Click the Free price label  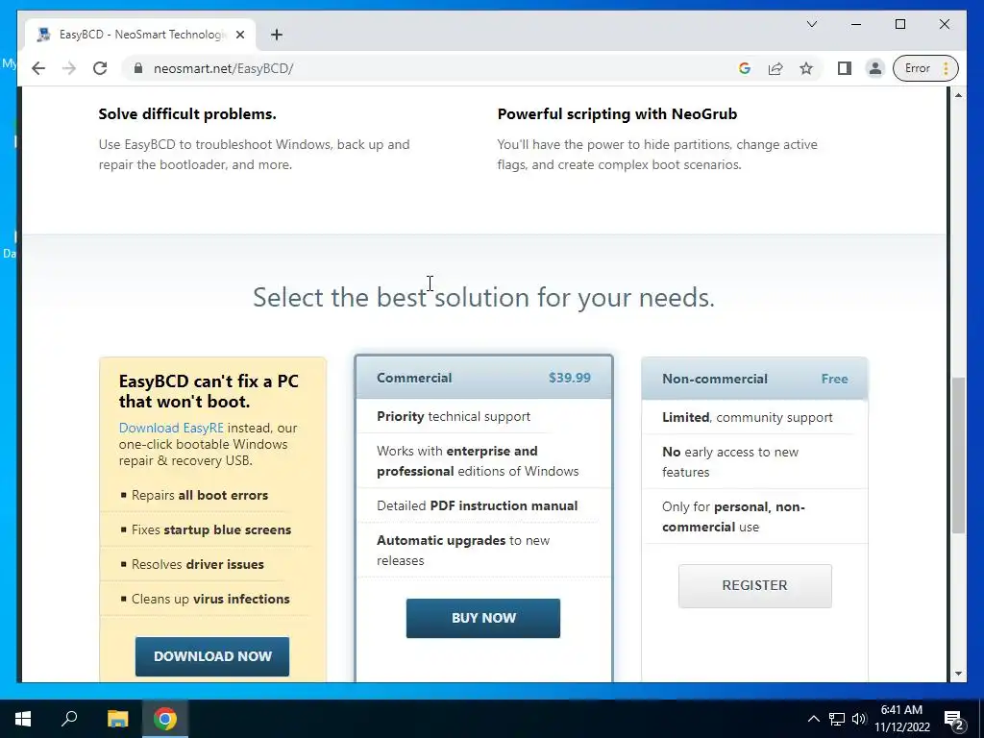point(835,379)
